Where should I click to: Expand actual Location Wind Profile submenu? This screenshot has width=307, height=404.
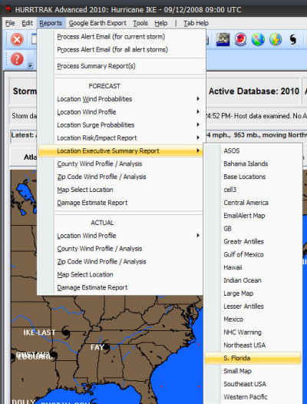(121, 236)
